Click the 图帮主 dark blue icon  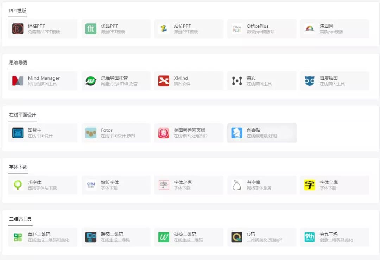(18, 133)
